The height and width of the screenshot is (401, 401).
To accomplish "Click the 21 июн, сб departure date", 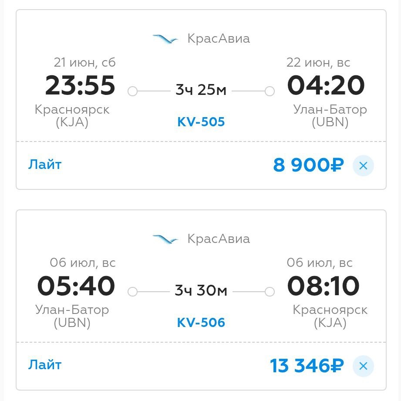I will (x=84, y=63).
